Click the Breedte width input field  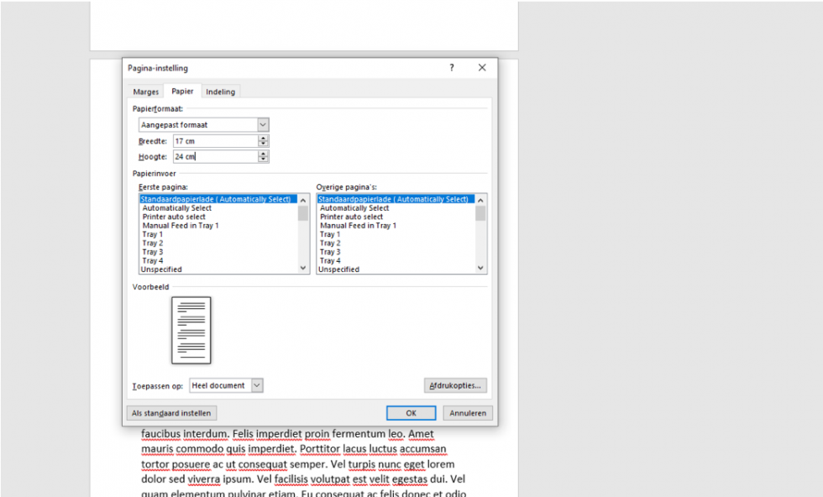[x=215, y=141]
